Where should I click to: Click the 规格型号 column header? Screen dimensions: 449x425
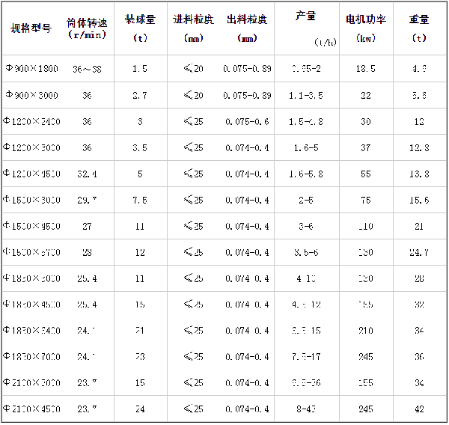[31, 28]
